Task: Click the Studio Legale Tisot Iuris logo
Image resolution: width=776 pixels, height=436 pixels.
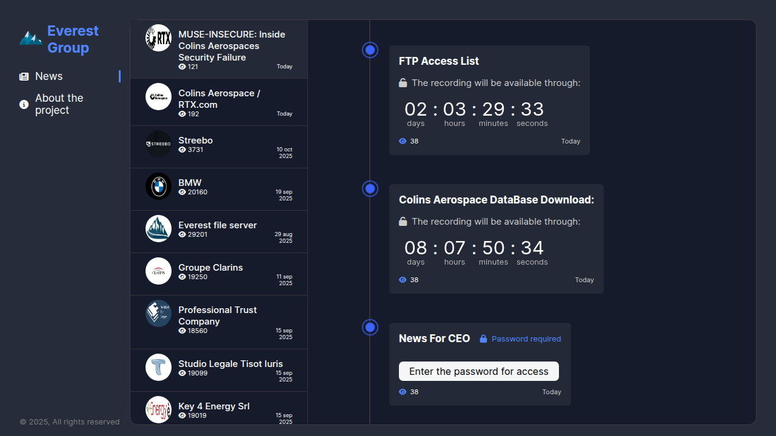Action: pyautogui.click(x=158, y=368)
